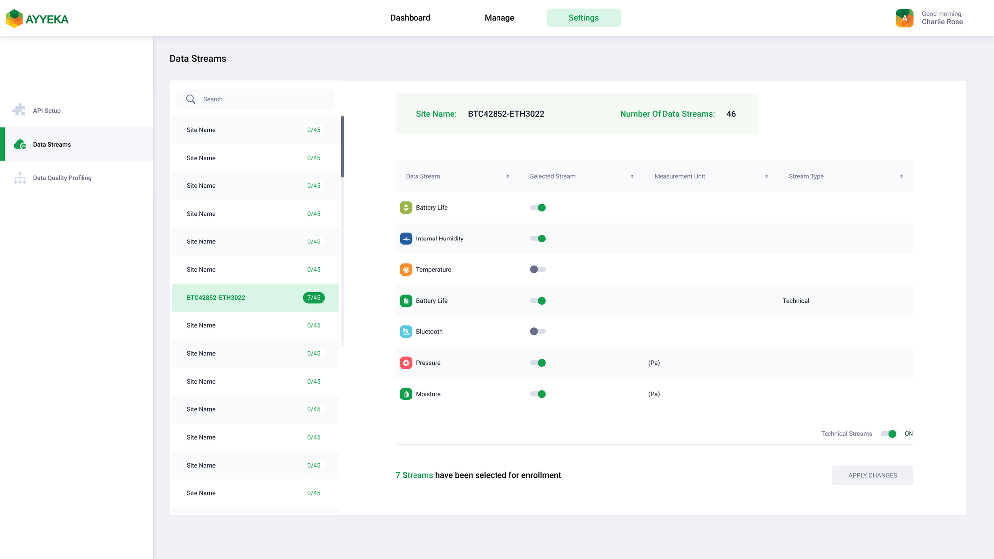994x559 pixels.
Task: Sort by Measurement Unit column arrow
Action: pos(766,176)
